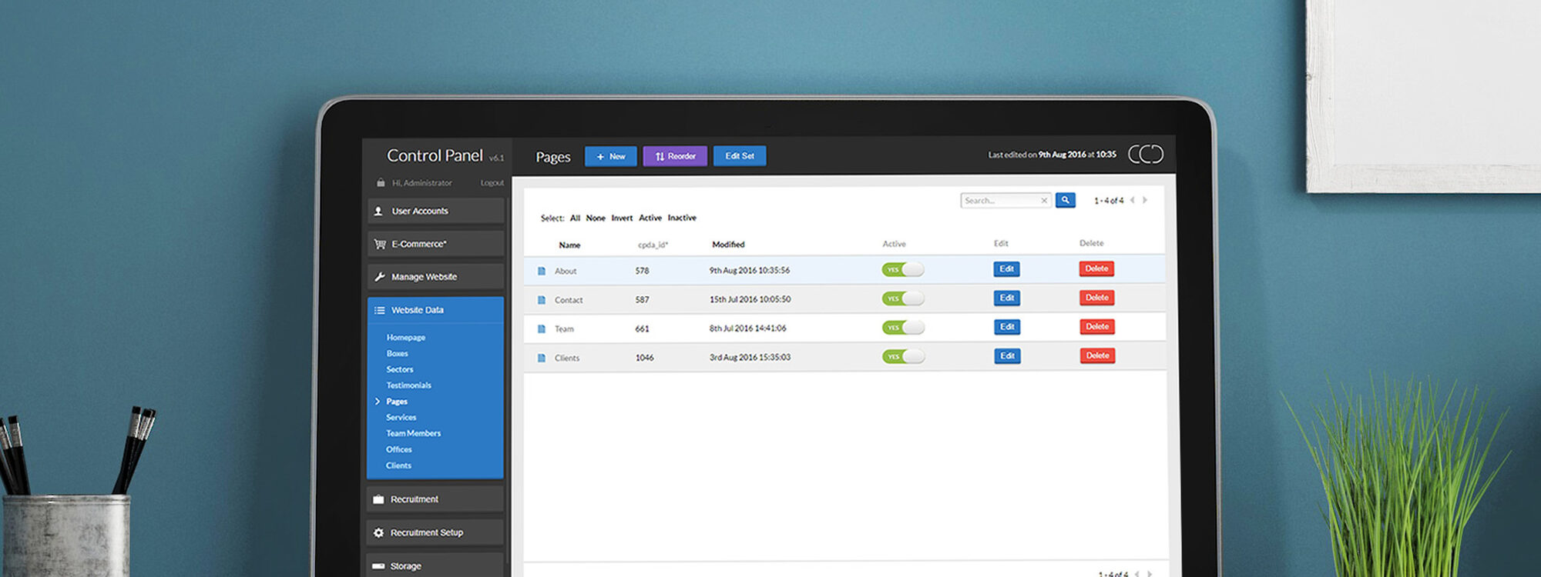Click the page icon in Clients row
The height and width of the screenshot is (577, 1541).
[542, 359]
